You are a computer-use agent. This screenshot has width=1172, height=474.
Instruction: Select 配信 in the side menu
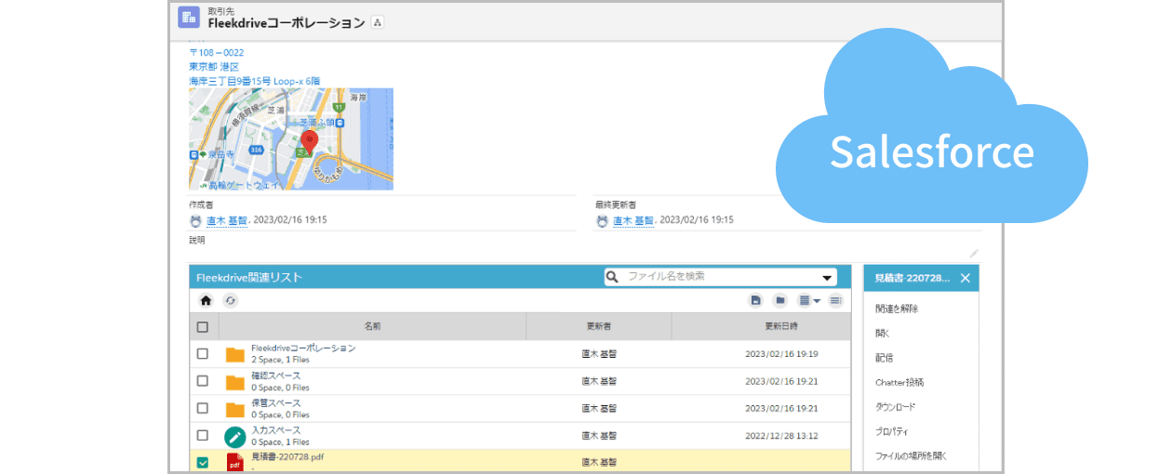point(884,358)
